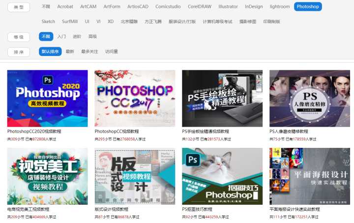Select the lightroom category
This screenshot has height=223, width=354.
280,6
